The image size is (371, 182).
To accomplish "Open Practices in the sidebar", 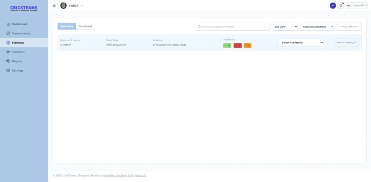I will (18, 52).
